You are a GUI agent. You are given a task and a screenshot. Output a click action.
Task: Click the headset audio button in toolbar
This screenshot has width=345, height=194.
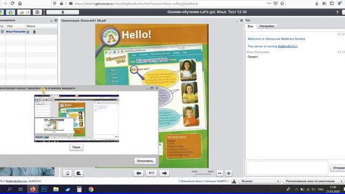[x=10, y=12]
